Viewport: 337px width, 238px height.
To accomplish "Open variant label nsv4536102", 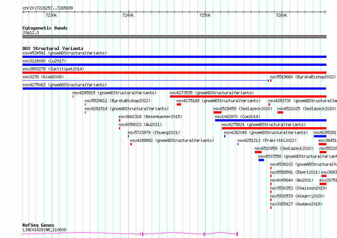I will coord(303,164).
